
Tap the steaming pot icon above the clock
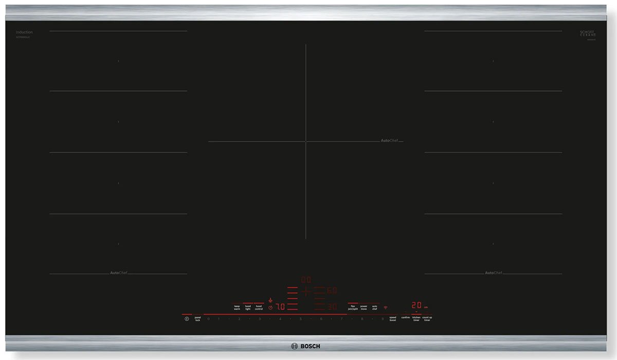[270, 300]
